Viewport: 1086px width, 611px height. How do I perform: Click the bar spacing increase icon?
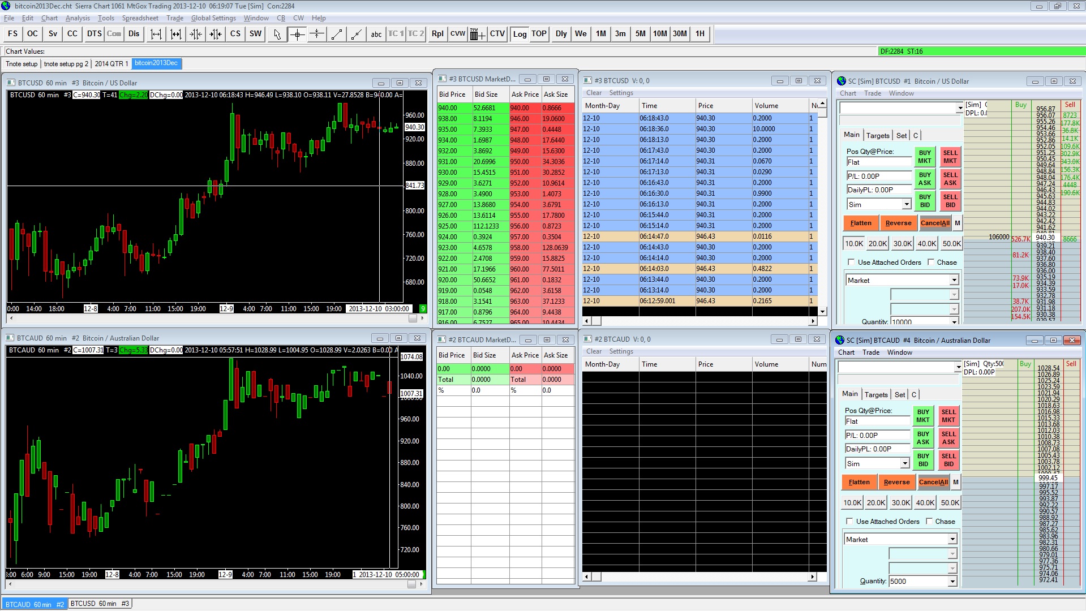pos(156,34)
